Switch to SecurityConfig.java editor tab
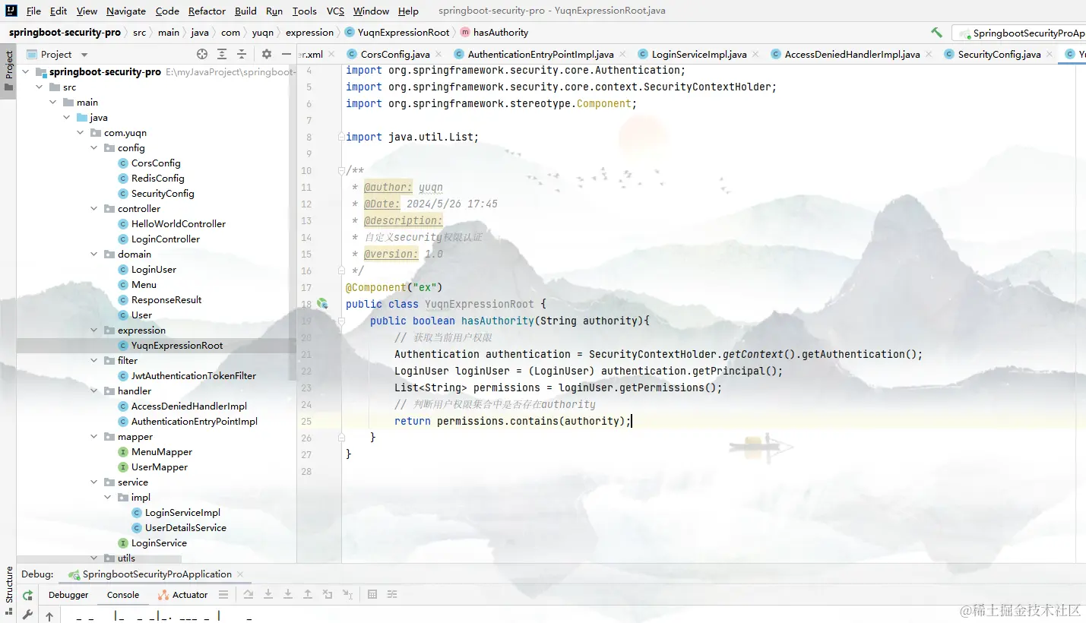1086x623 pixels. 999,54
